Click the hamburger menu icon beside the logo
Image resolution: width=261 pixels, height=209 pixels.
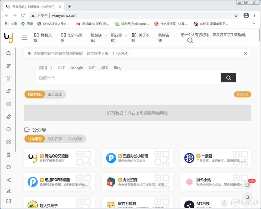[x=25, y=38]
